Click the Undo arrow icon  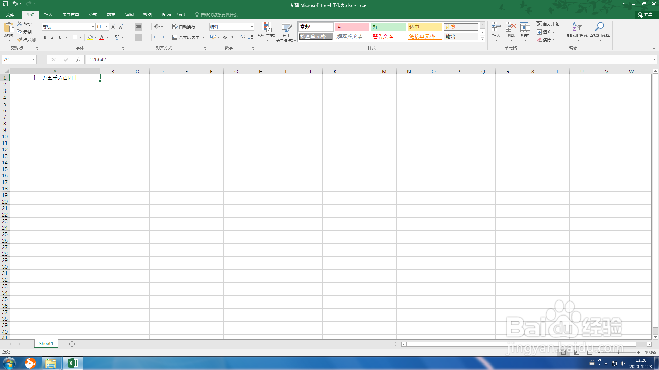tap(15, 4)
